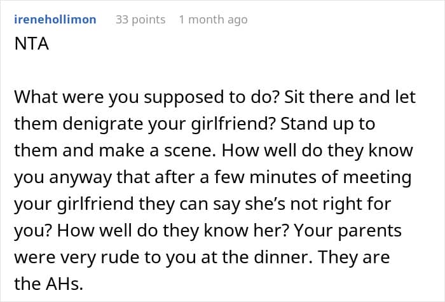445x302 pixels.
Task: Open the ireneholllimon user profile
Action: (55, 20)
